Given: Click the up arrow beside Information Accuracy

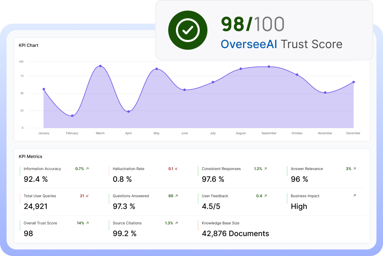Looking at the screenshot, I should (87, 169).
